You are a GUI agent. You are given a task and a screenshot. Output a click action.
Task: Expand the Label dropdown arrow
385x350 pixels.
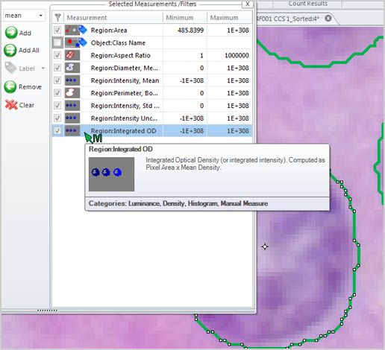(43, 69)
